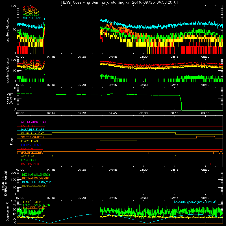Viewport: 226px width, 226px height.
Task: Select the '0.1-0.3 MeV' legend label
Action: point(32,61)
